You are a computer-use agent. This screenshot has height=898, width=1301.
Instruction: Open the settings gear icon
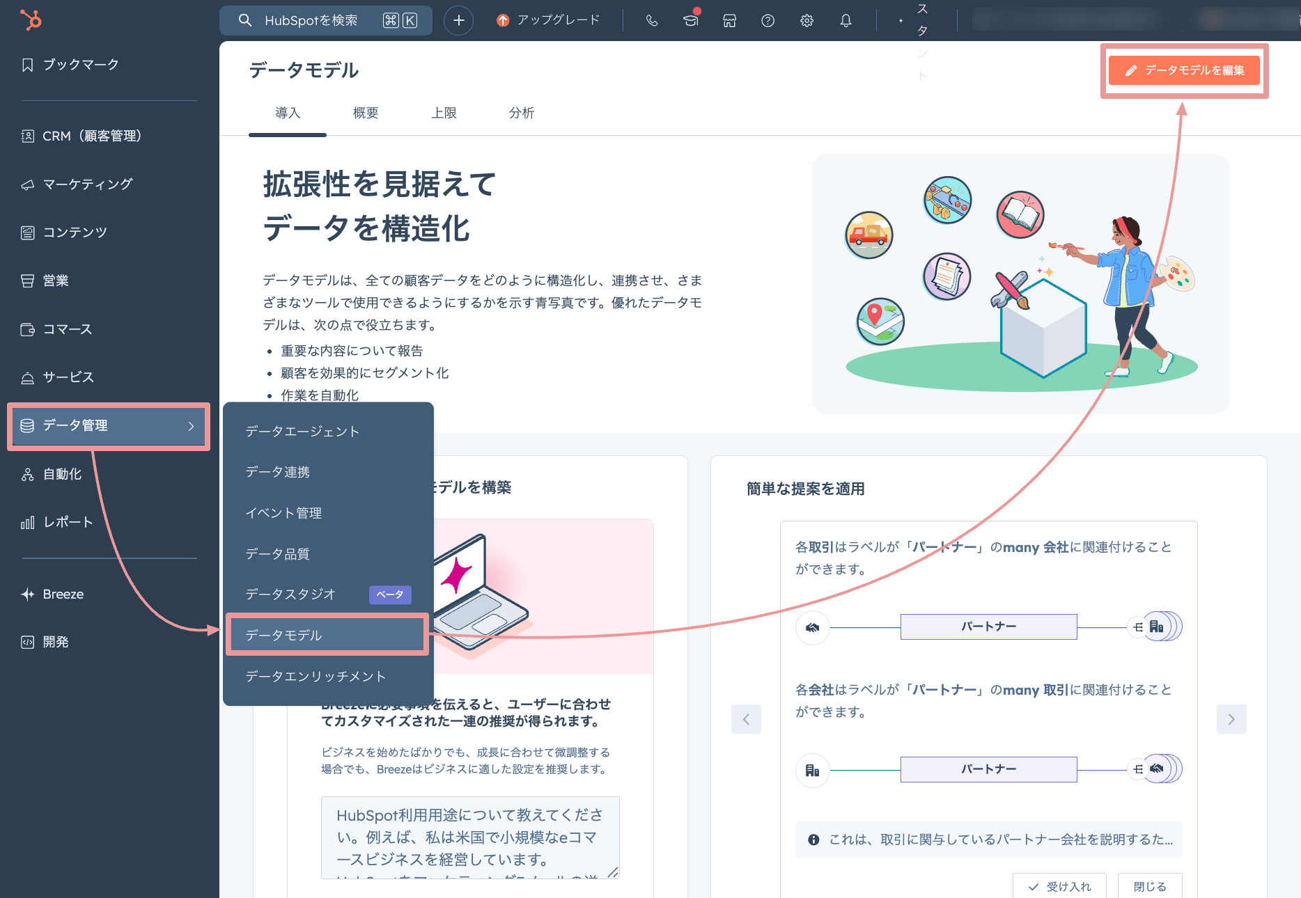click(x=807, y=21)
